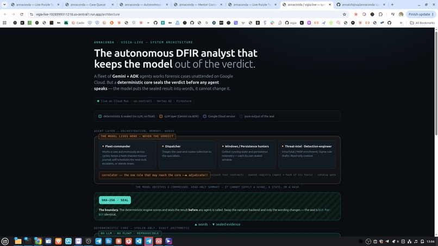The image size is (438, 246).
Task: Open the screenshot camera app in taskbar
Action: point(48,241)
